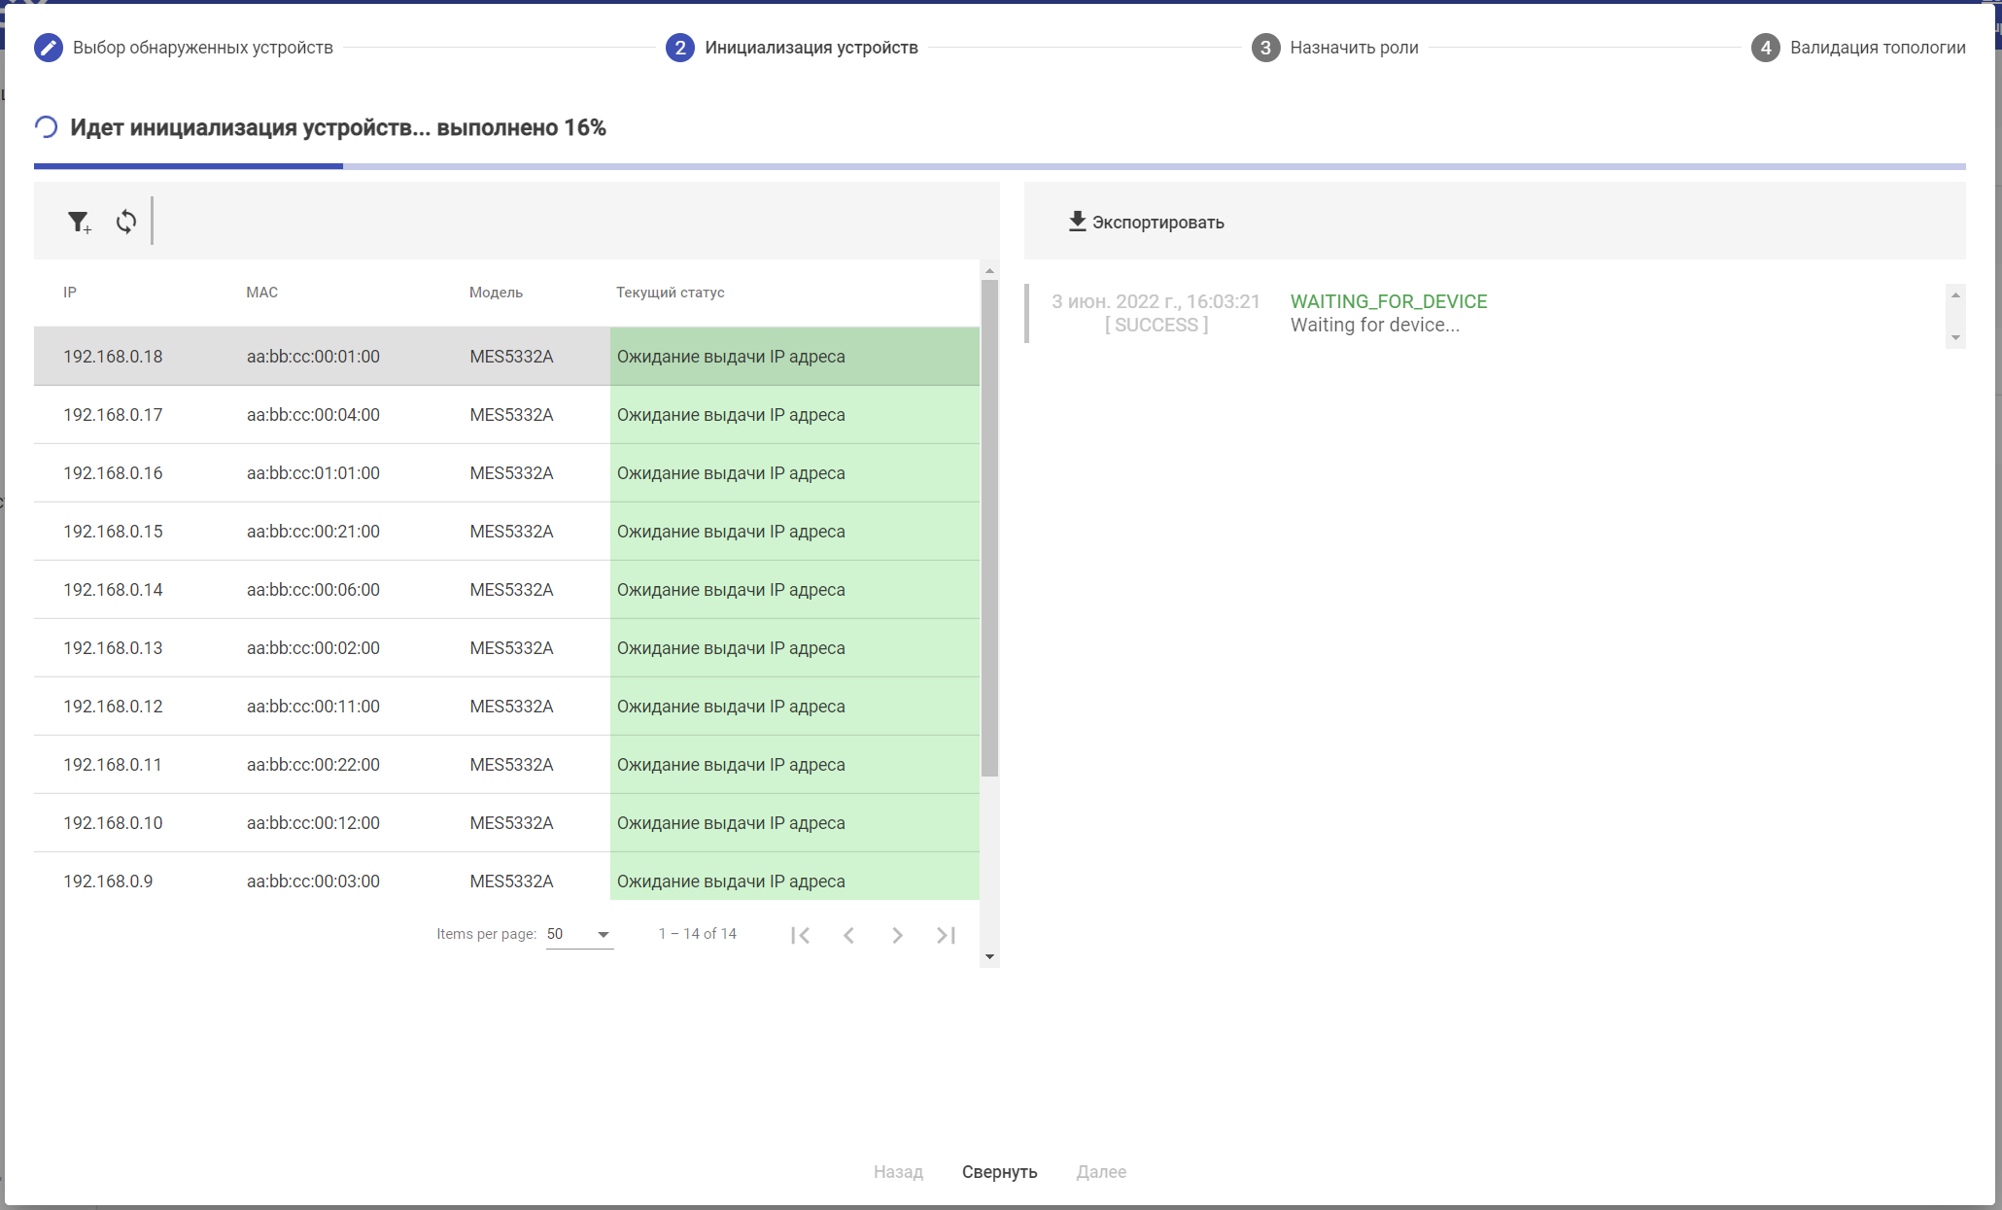Go to next page arrow

[897, 935]
